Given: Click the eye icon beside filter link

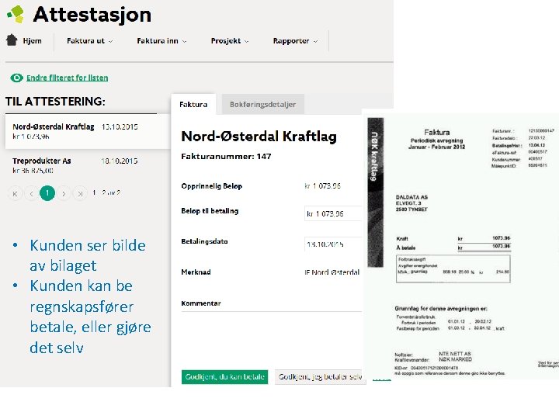Looking at the screenshot, I should point(16,78).
